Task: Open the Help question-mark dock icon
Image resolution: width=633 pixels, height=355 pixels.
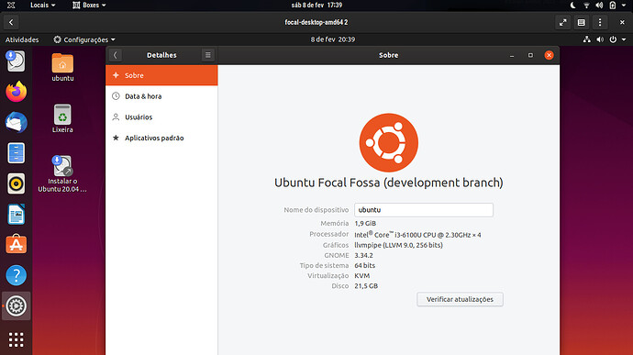Action: [17, 275]
